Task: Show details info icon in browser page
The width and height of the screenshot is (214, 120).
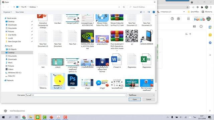Action: 201,26
